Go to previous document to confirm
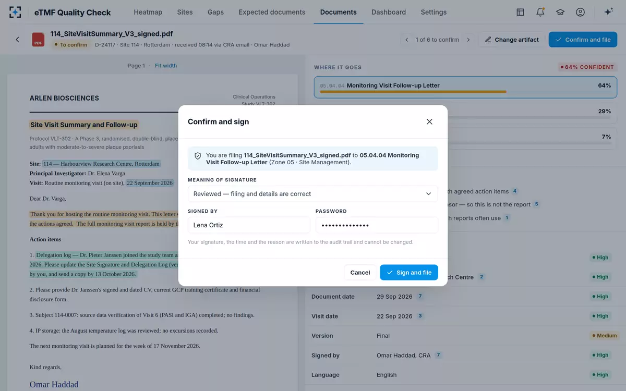The width and height of the screenshot is (626, 391). (407, 40)
